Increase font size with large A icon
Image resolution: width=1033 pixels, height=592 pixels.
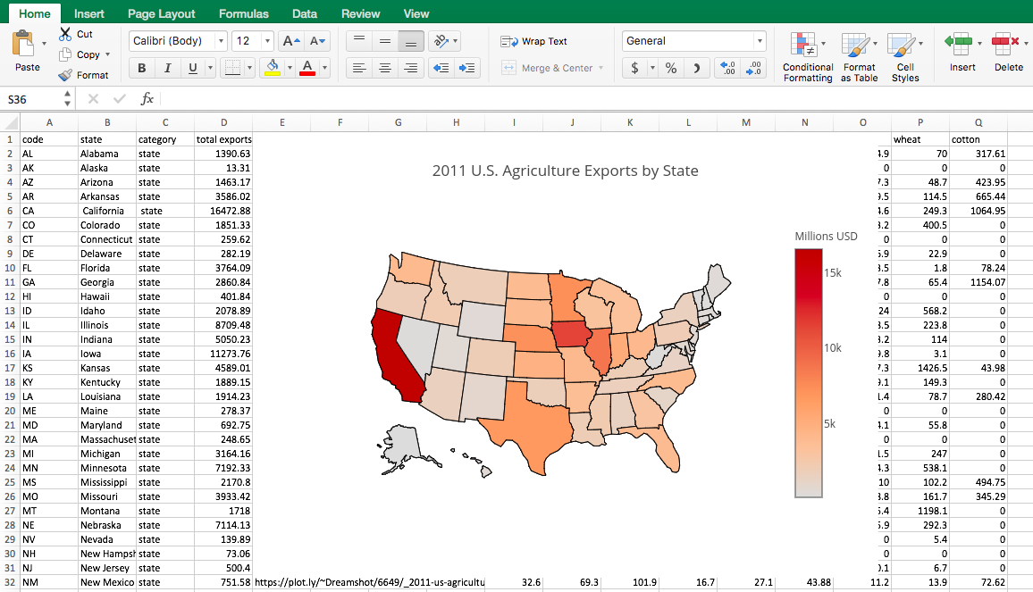click(290, 41)
